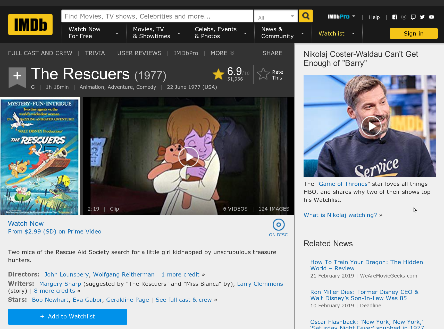Click the IMDb logo
The image size is (444, 329).
pos(30,24)
